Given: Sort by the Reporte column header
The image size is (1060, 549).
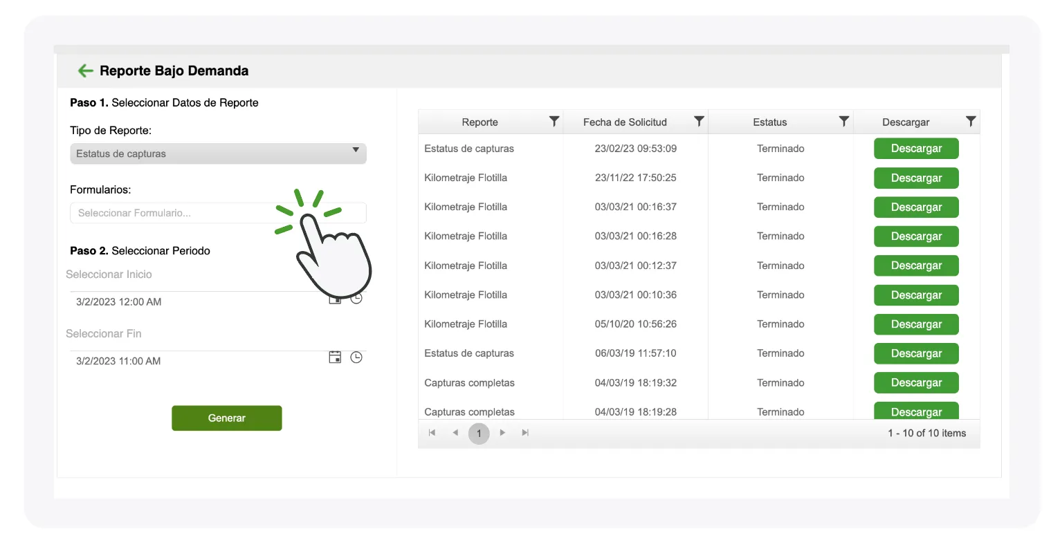Looking at the screenshot, I should click(x=479, y=122).
